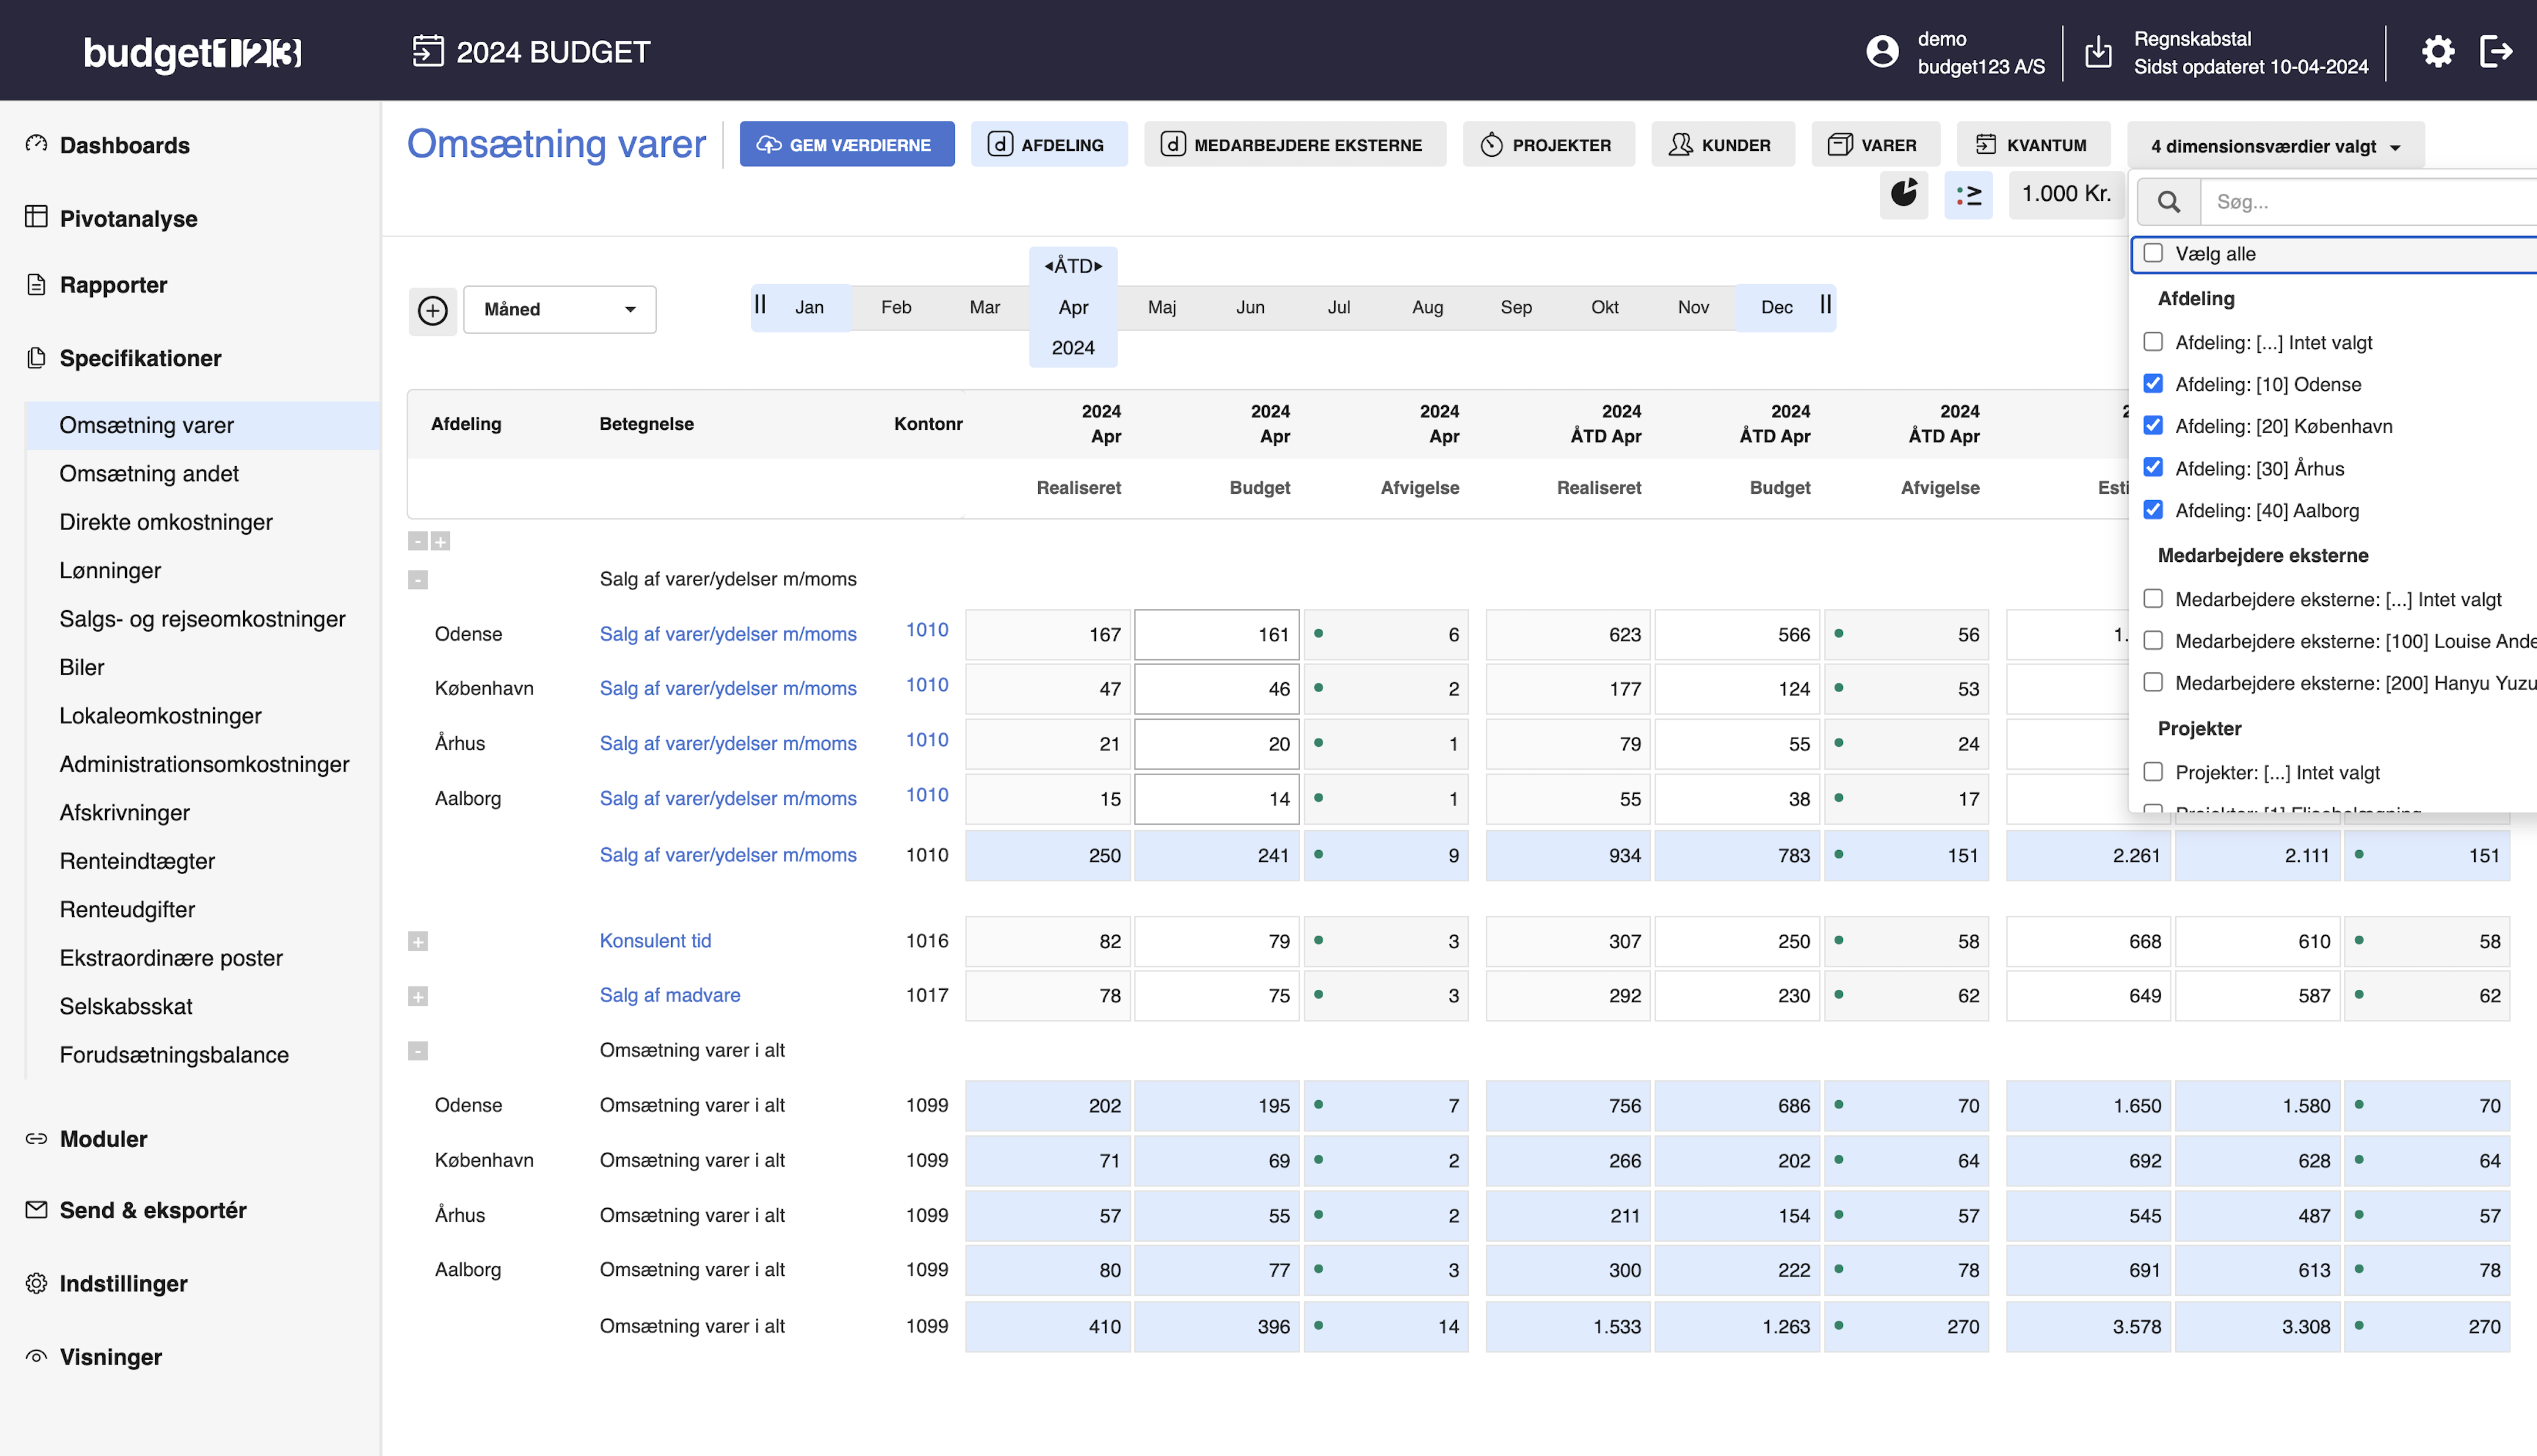This screenshot has width=2537, height=1456.
Task: Uncheck Afdeling [10] Odense checkbox
Action: point(2153,384)
